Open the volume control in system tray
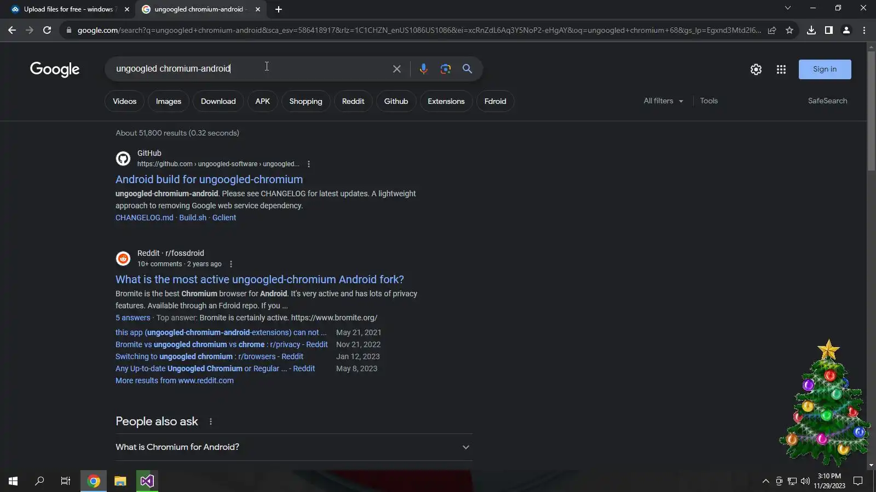Screen dimensions: 876x492 (x=805, y=481)
